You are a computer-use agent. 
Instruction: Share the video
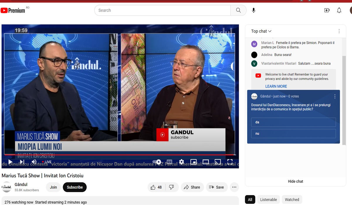click(192, 187)
